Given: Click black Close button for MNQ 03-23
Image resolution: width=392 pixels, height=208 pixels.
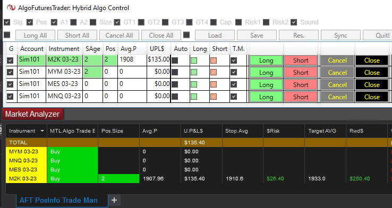Looking at the screenshot, I should click(372, 97).
